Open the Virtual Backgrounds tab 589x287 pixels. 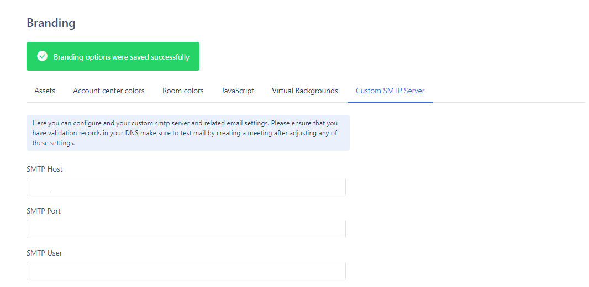(304, 91)
